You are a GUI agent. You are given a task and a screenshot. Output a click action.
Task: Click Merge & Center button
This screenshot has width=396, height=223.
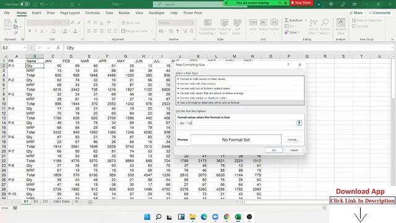(x=135, y=31)
